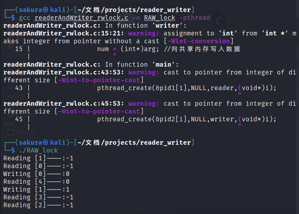
Task: Click the 'Reading [4]' output line
Action: click(x=36, y=181)
